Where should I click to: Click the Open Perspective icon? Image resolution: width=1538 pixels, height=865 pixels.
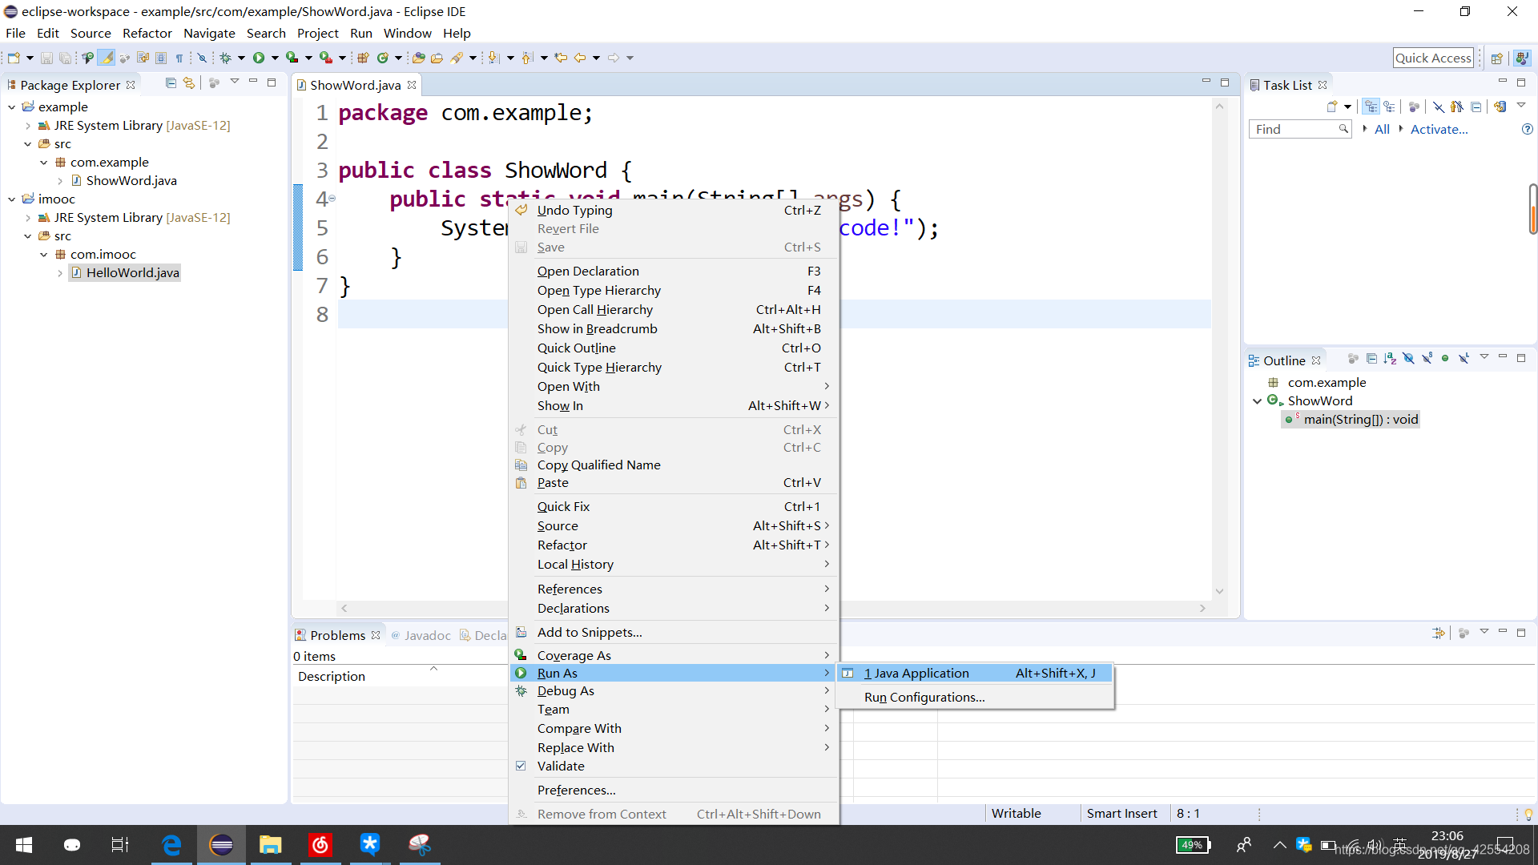(x=1496, y=58)
